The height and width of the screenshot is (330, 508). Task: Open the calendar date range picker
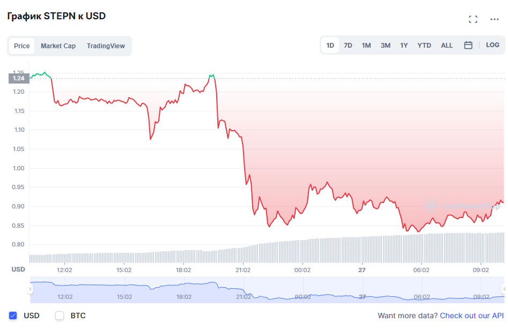tap(468, 46)
